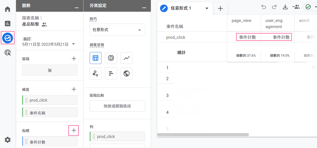This screenshot has width=317, height=148.
Task: Click green checkmark data status icon
Action: pyautogui.click(x=308, y=7)
